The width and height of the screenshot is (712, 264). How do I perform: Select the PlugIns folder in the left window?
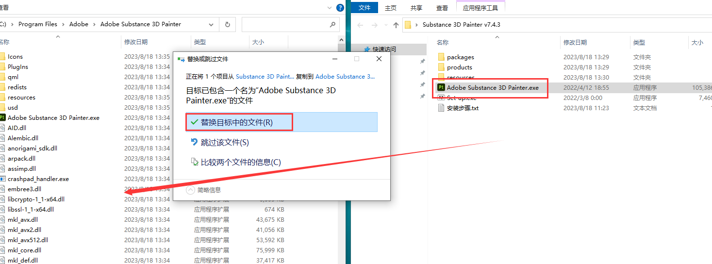point(18,67)
